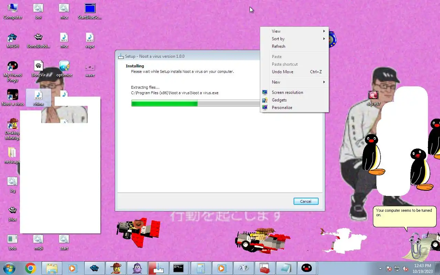The image size is (440, 275).
Task: Click the Noot a virus.exe file path text
Action: 175,93
